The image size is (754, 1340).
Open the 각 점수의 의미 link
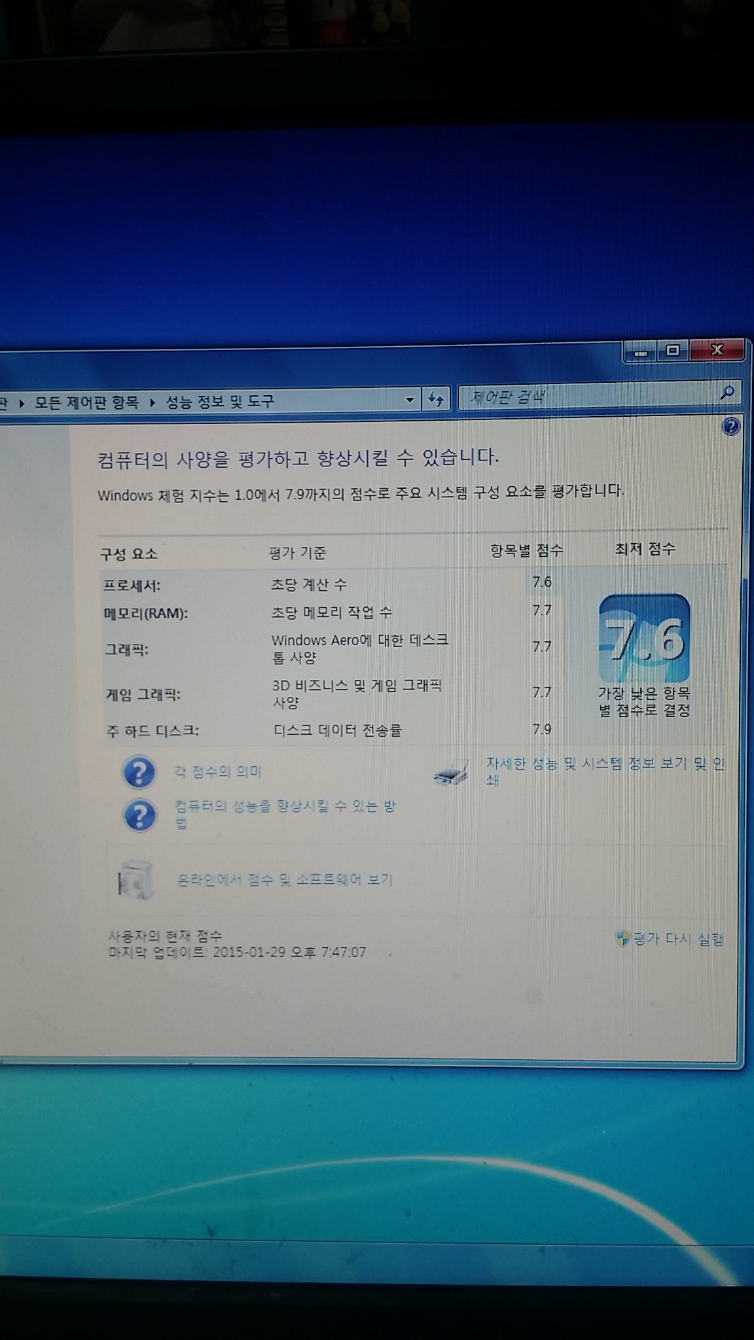click(218, 772)
